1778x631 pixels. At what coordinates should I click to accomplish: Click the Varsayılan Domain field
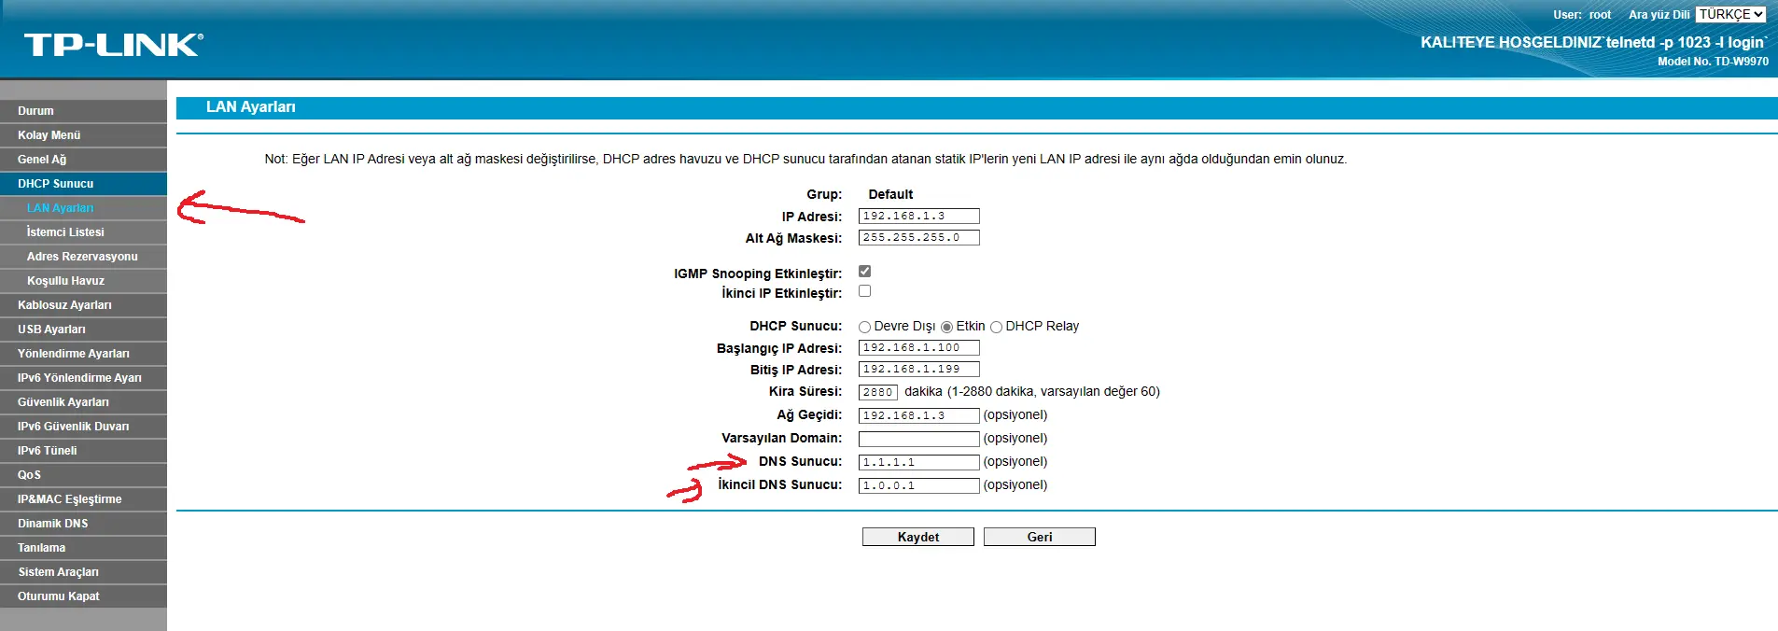(919, 440)
